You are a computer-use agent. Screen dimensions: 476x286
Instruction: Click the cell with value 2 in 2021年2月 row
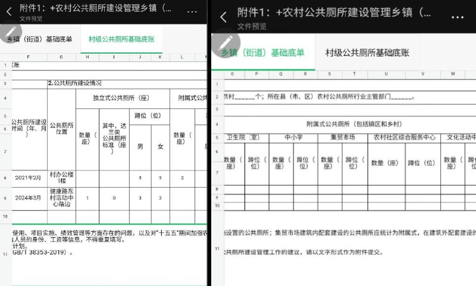pos(182,178)
